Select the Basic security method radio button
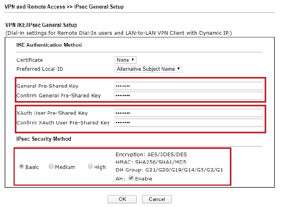The width and height of the screenshot is (281, 207). tap(22, 167)
